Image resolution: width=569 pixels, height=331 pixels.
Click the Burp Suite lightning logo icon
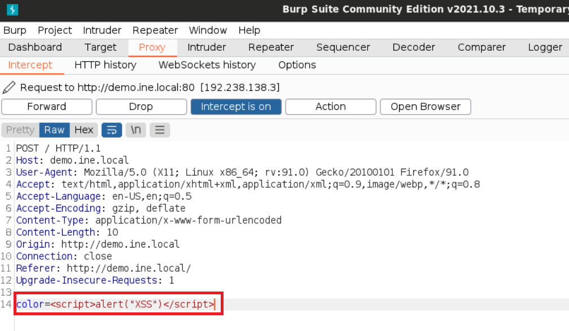12,10
